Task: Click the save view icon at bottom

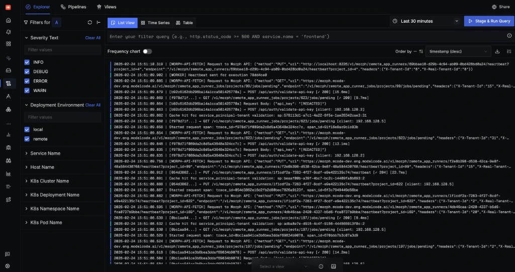Action: 333,266
